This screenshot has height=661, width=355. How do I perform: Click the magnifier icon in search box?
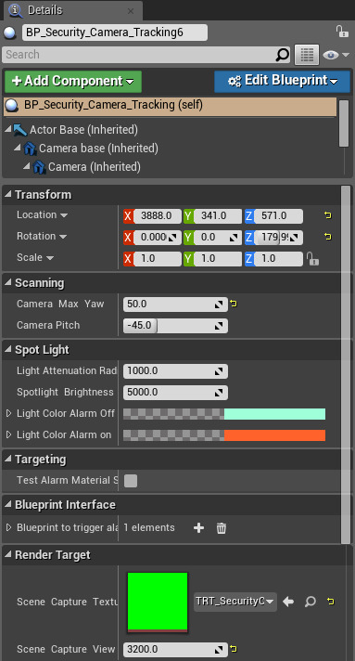283,55
